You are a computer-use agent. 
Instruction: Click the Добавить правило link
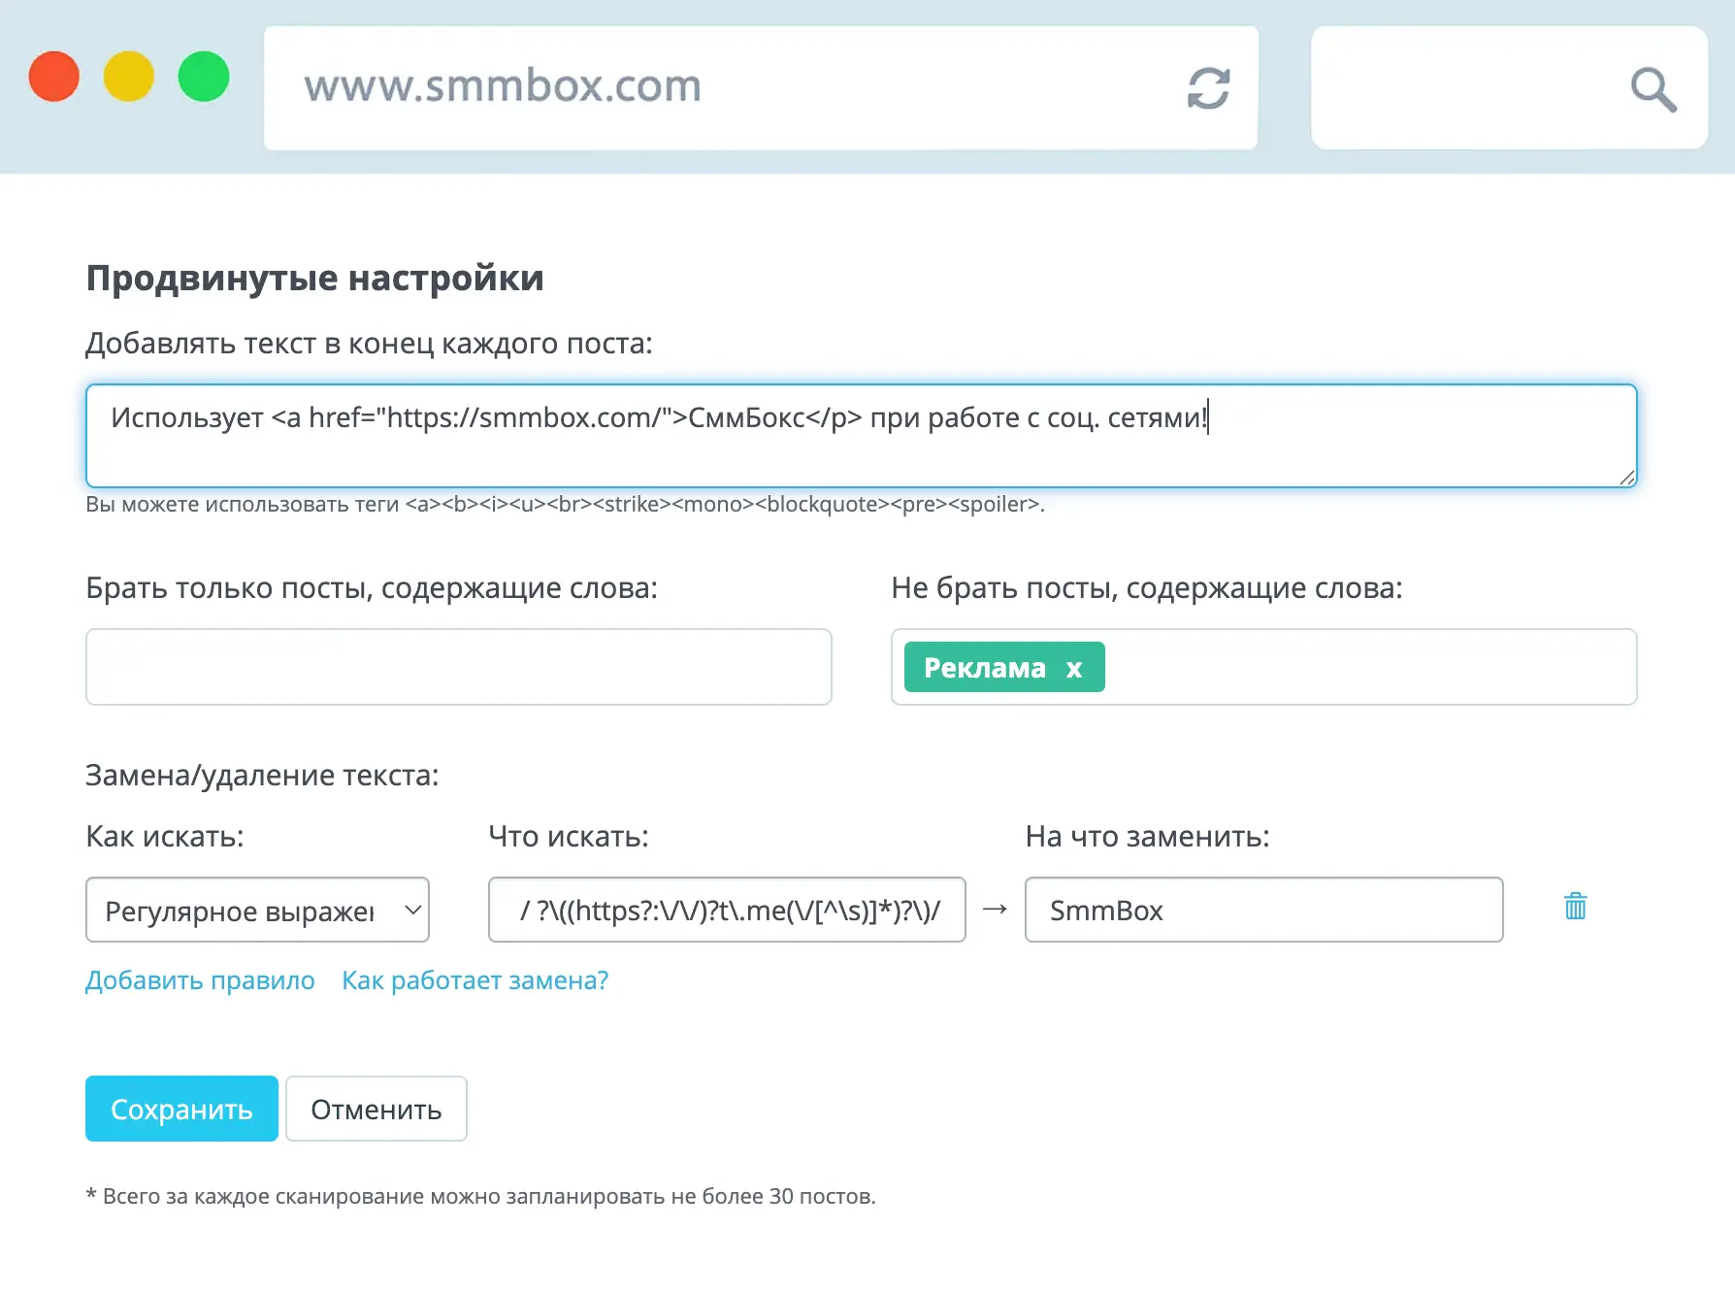[200, 980]
